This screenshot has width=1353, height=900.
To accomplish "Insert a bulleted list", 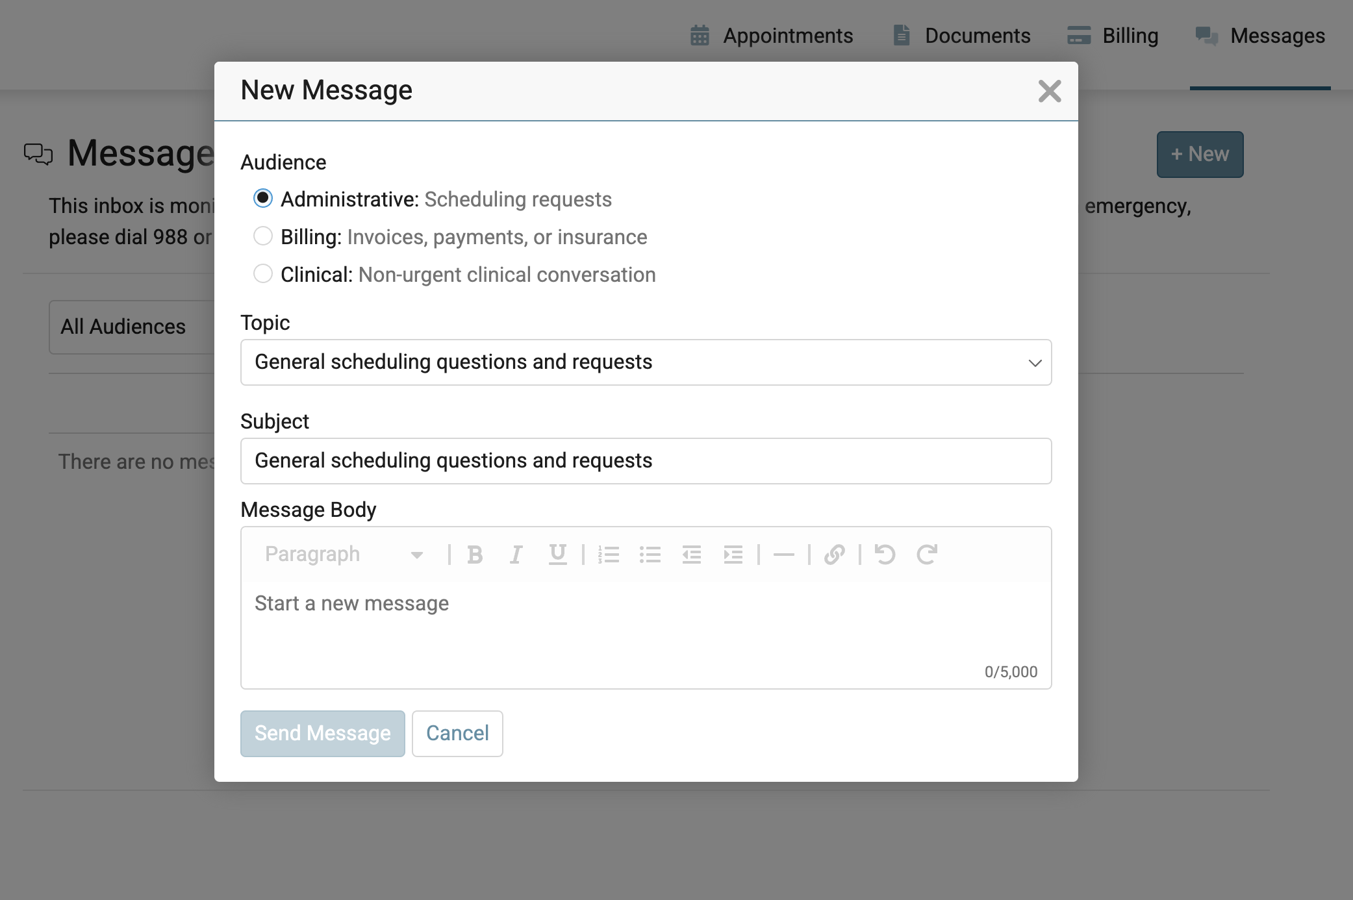I will tap(650, 555).
